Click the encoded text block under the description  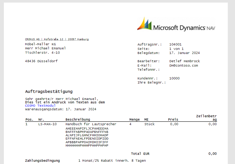(x=87, y=137)
